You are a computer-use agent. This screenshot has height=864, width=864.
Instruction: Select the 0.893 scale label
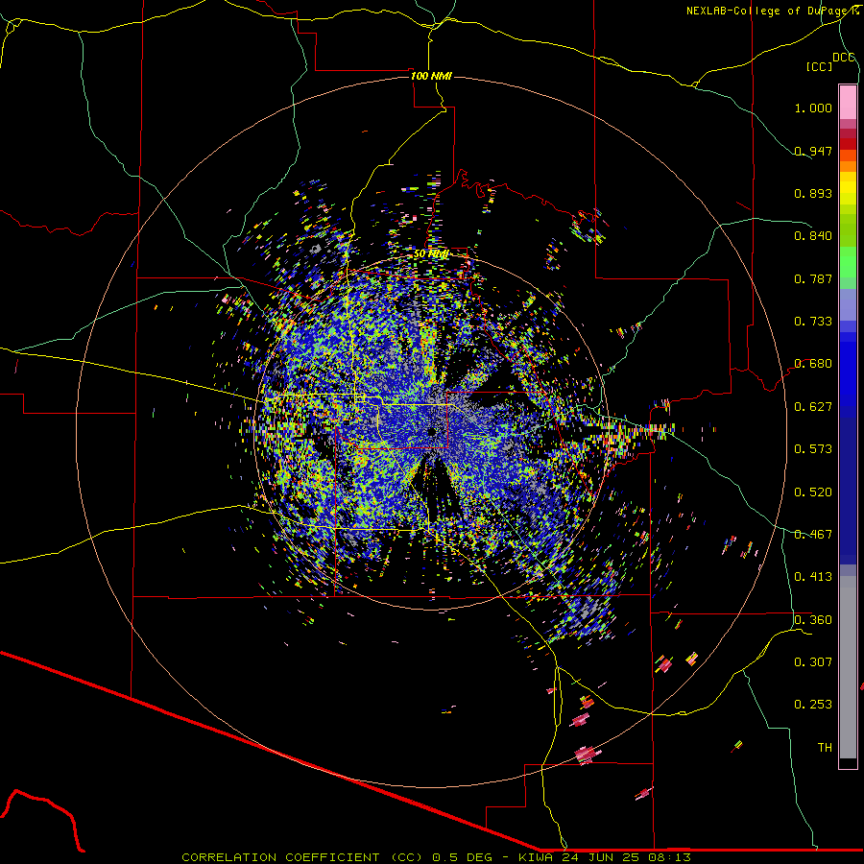coord(813,193)
